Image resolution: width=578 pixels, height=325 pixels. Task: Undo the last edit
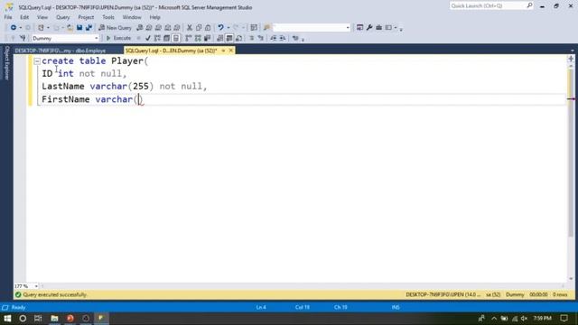220,28
